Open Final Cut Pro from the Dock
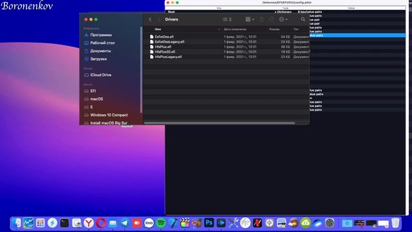Viewport: 412px width, 232px height. 185,223
